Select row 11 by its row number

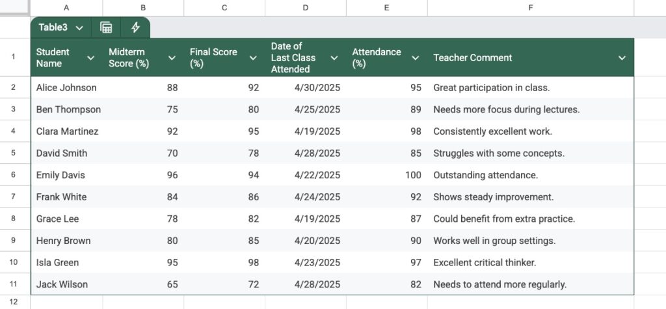(x=14, y=284)
